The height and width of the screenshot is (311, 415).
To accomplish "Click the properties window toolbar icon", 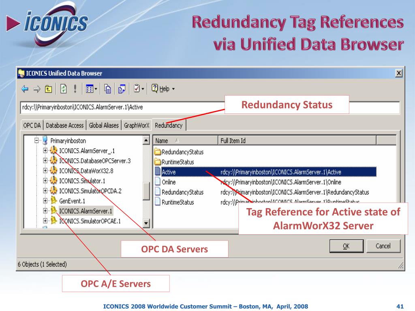I will tap(122, 89).
